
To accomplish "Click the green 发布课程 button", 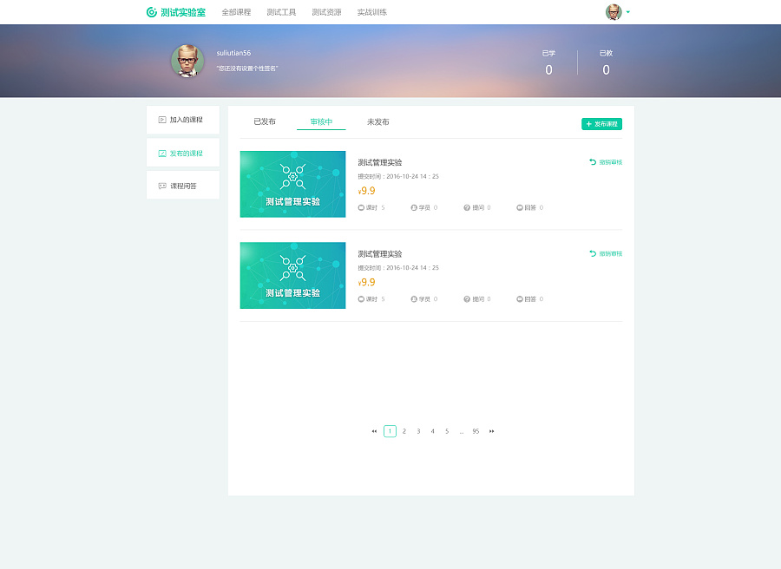I will (601, 124).
